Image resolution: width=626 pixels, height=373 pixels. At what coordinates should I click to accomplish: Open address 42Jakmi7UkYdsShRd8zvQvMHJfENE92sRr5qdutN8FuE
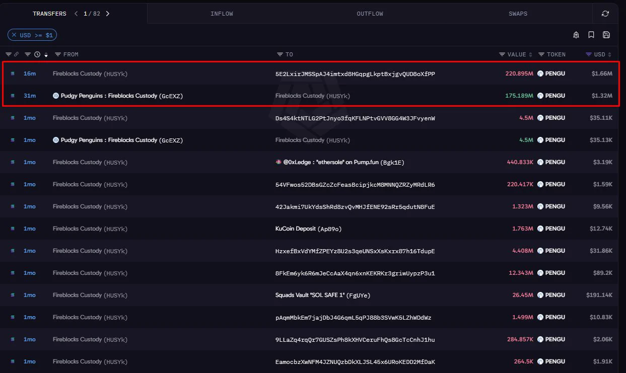pos(355,206)
